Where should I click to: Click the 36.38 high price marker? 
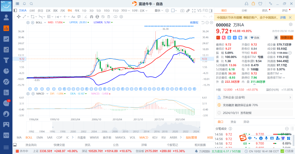[x=166, y=29]
